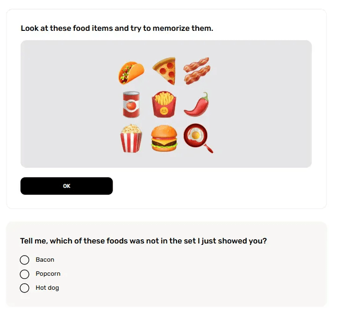The height and width of the screenshot is (329, 351).
Task: Click the french fries emoji
Action: 164,104
